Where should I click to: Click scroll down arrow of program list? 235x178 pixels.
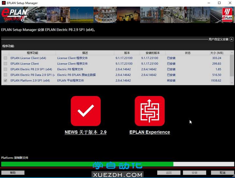[232, 83]
